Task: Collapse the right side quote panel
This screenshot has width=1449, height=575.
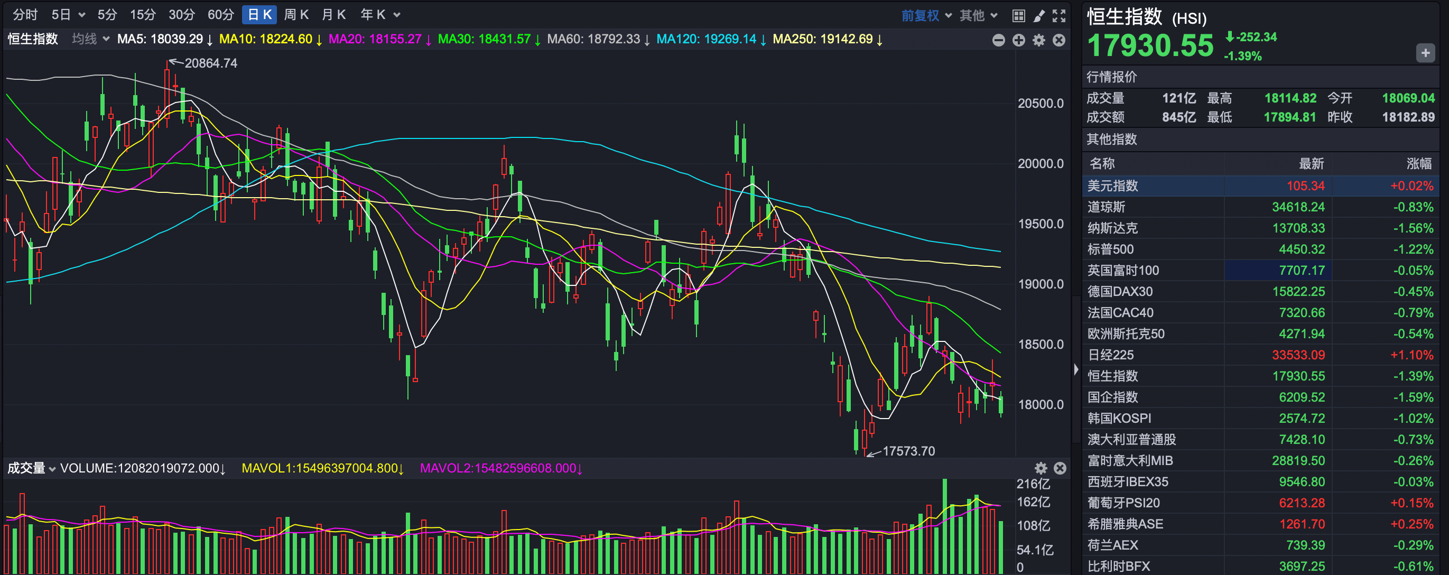Action: (1075, 369)
